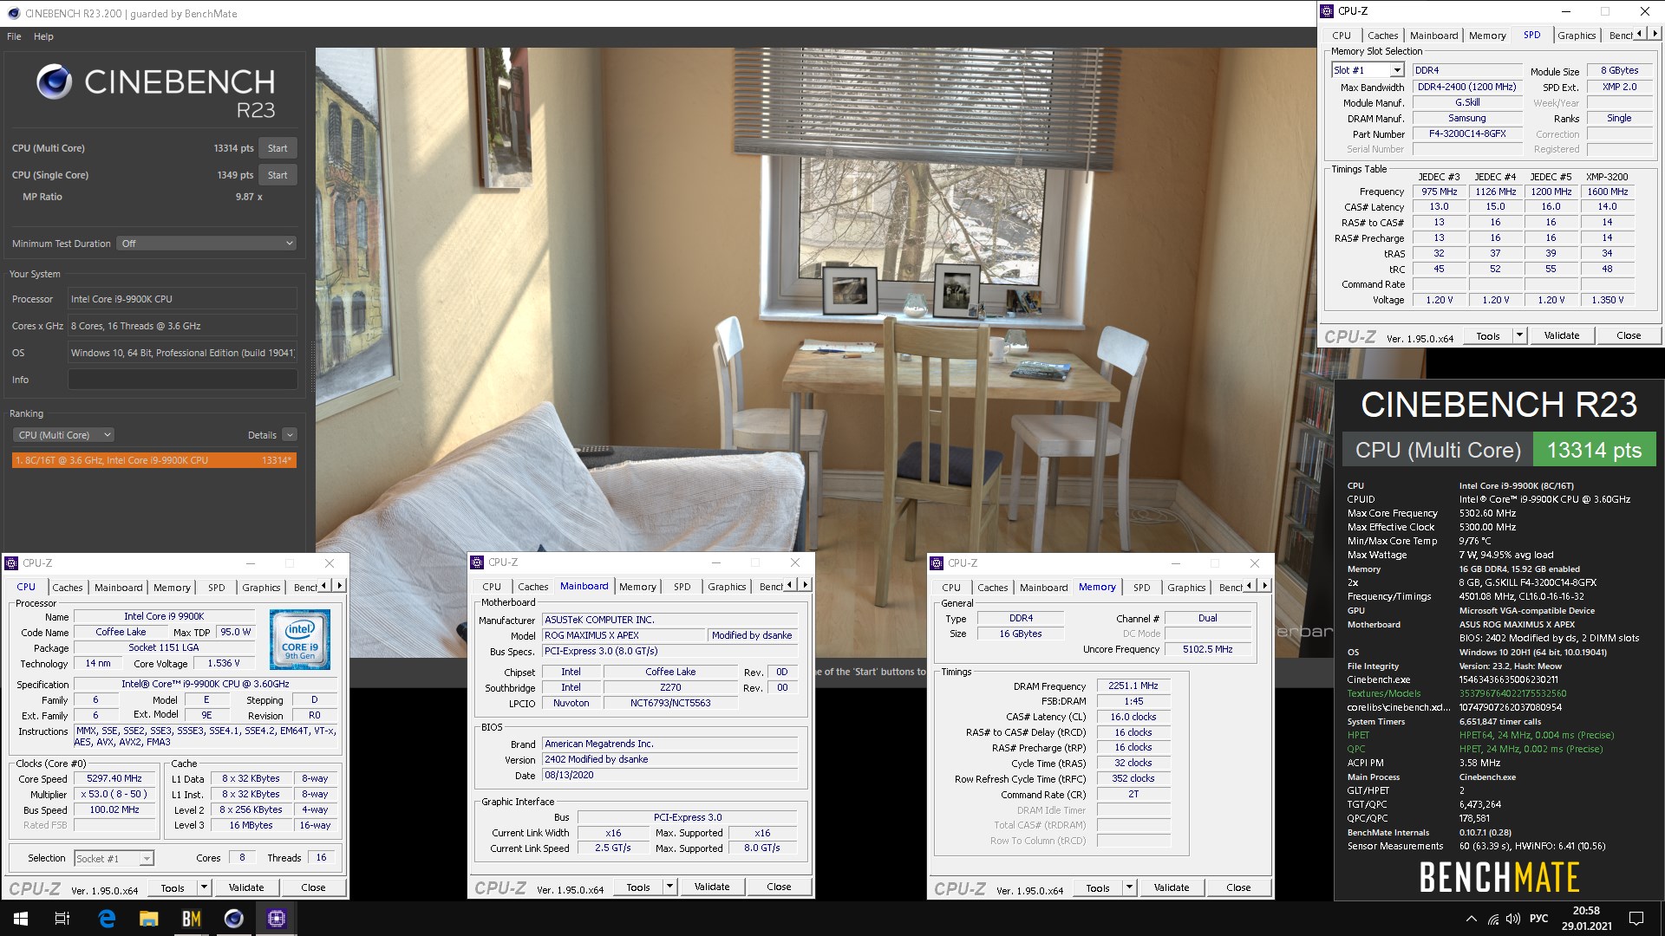Switch to CPU-Z taskbar icon
1665x936 pixels.
(x=277, y=919)
